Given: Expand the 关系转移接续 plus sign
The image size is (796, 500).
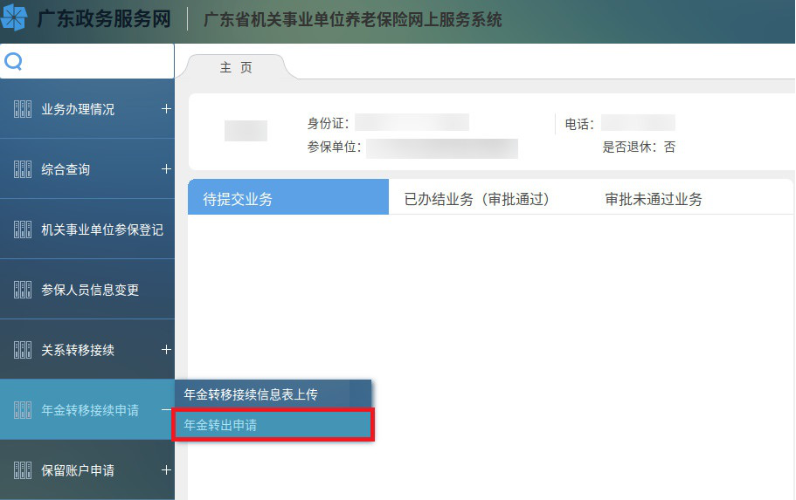Looking at the screenshot, I should [166, 350].
